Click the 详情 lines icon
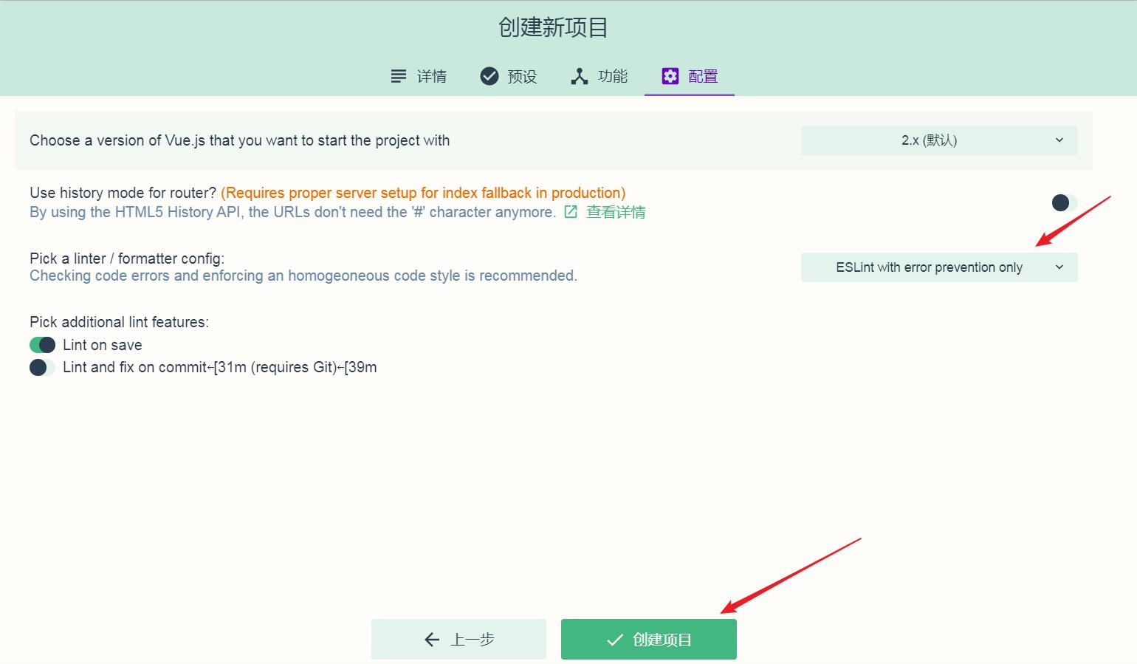Image resolution: width=1137 pixels, height=664 pixels. click(x=399, y=76)
